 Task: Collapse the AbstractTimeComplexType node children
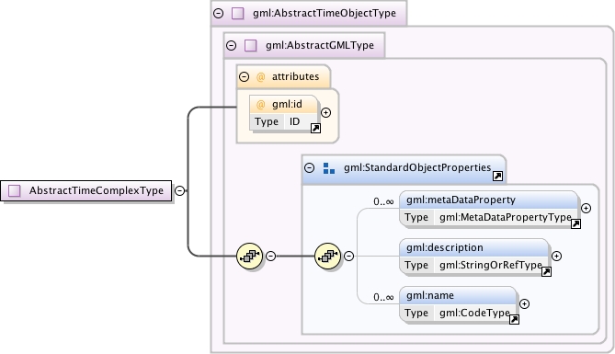click(179, 190)
